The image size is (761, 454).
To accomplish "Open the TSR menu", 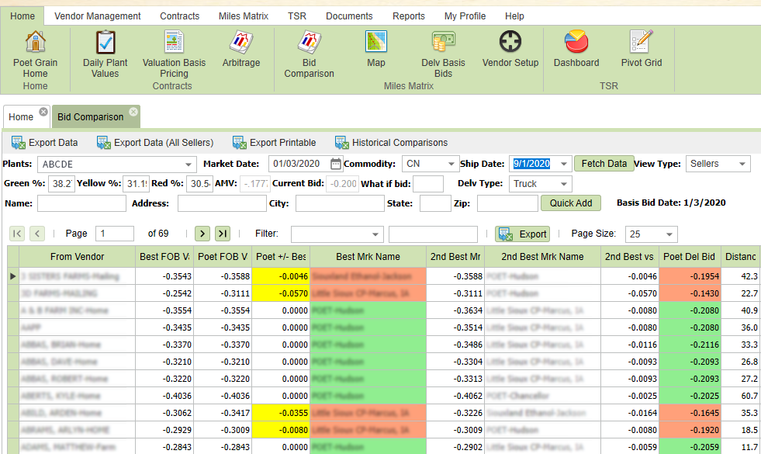I will [297, 16].
